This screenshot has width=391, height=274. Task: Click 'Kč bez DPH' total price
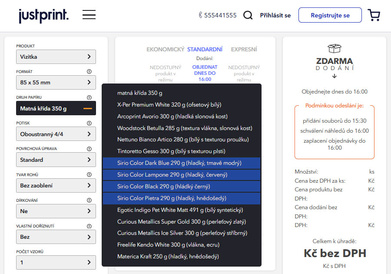pos(335,253)
